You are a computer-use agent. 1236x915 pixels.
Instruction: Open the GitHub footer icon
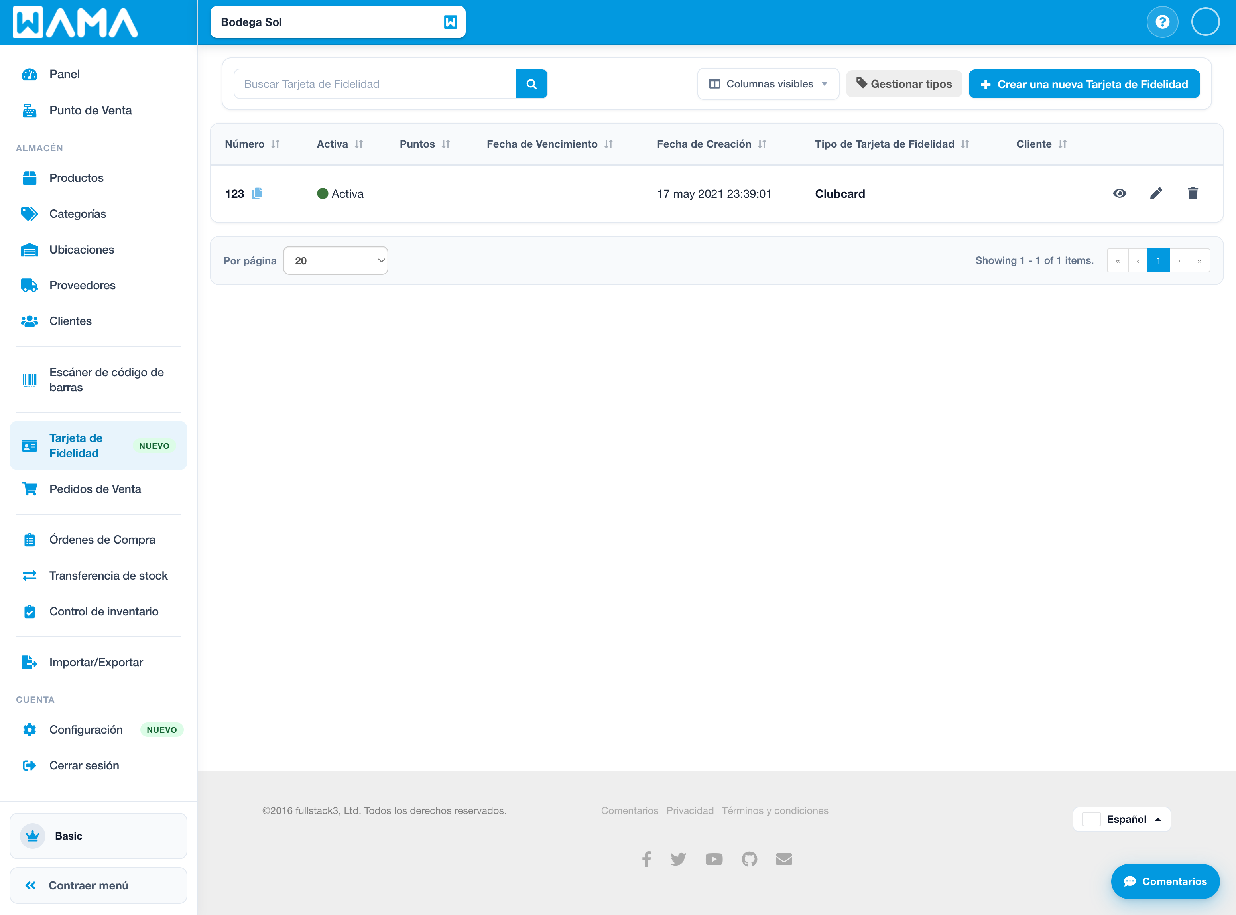click(x=749, y=858)
